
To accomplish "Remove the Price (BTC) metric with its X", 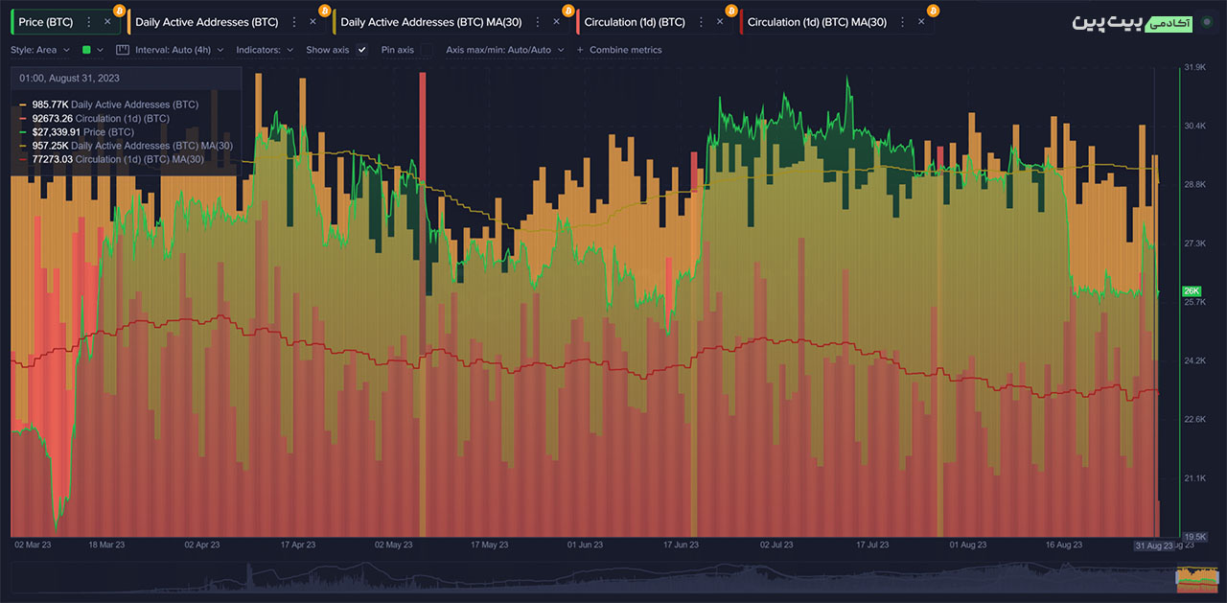I will (x=105, y=21).
